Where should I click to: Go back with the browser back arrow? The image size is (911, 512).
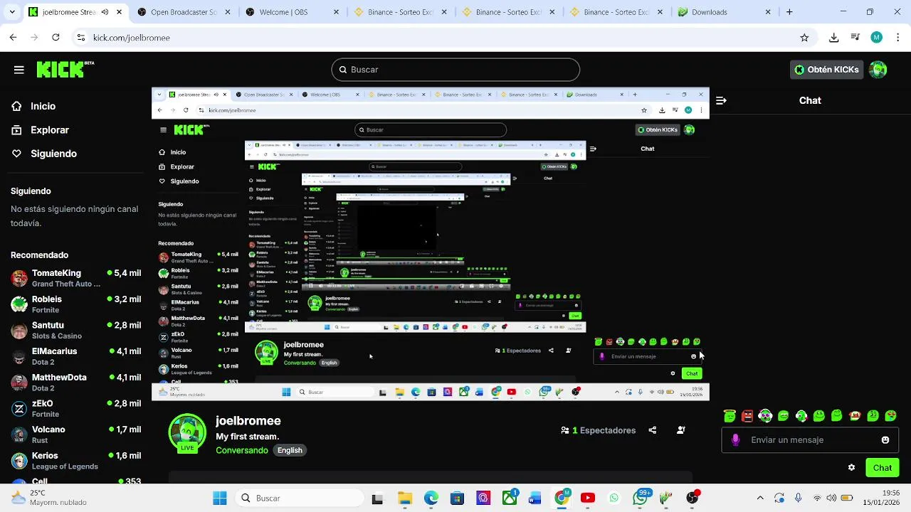pyautogui.click(x=13, y=38)
